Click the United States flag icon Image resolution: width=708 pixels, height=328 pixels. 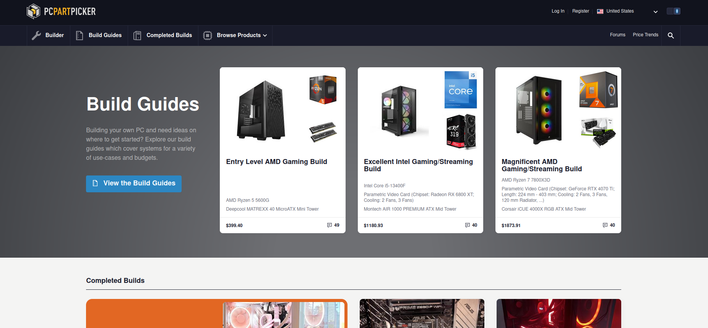pos(600,11)
